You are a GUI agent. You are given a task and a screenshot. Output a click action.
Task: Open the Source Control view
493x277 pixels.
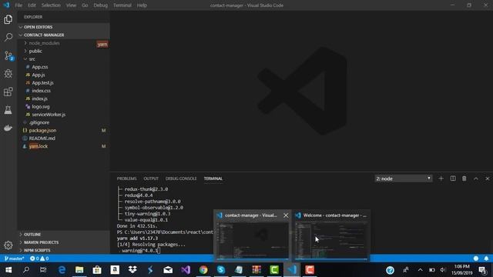(x=8, y=55)
